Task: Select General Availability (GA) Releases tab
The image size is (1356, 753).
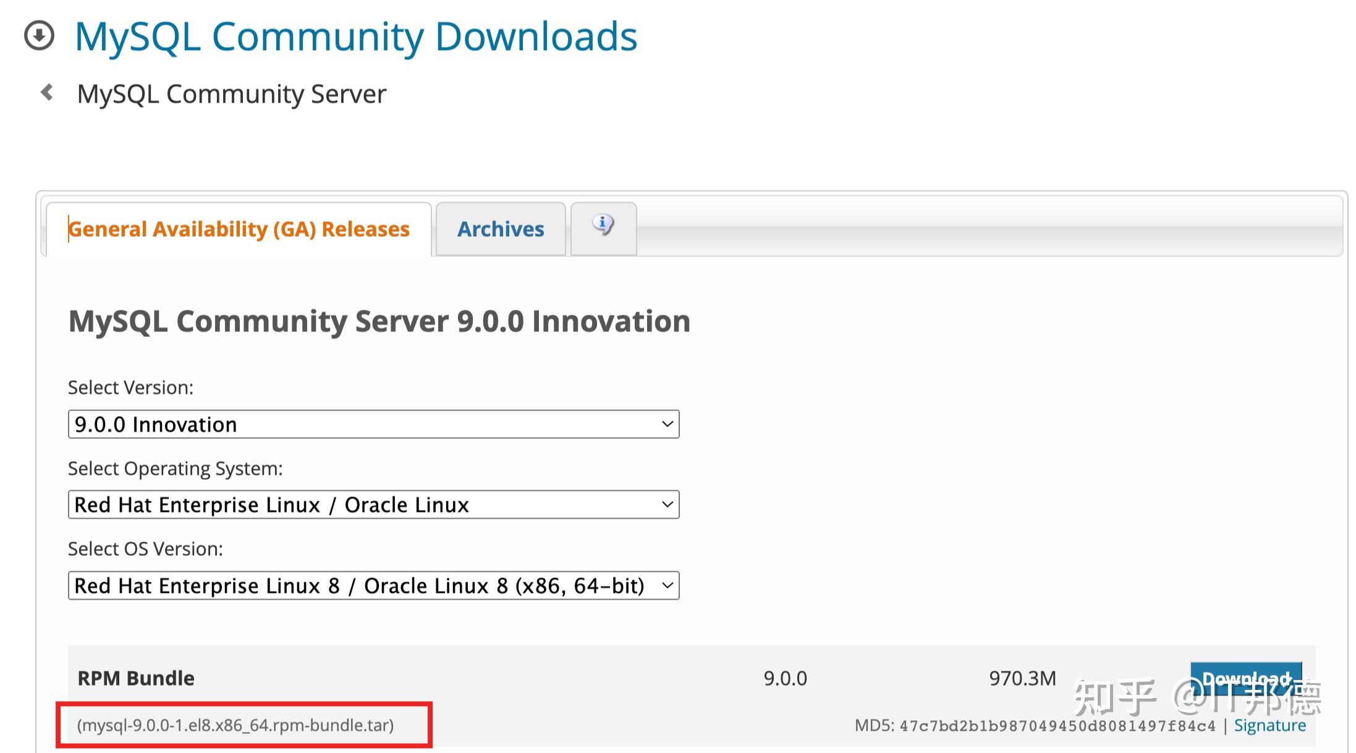Action: point(239,229)
